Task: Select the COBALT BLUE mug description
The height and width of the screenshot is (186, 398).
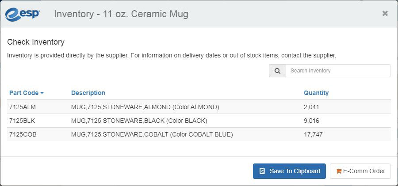Action: tap(152, 134)
